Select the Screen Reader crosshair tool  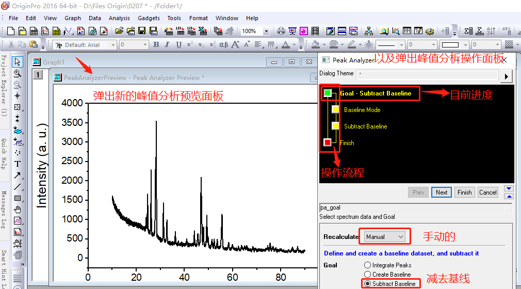17,96
